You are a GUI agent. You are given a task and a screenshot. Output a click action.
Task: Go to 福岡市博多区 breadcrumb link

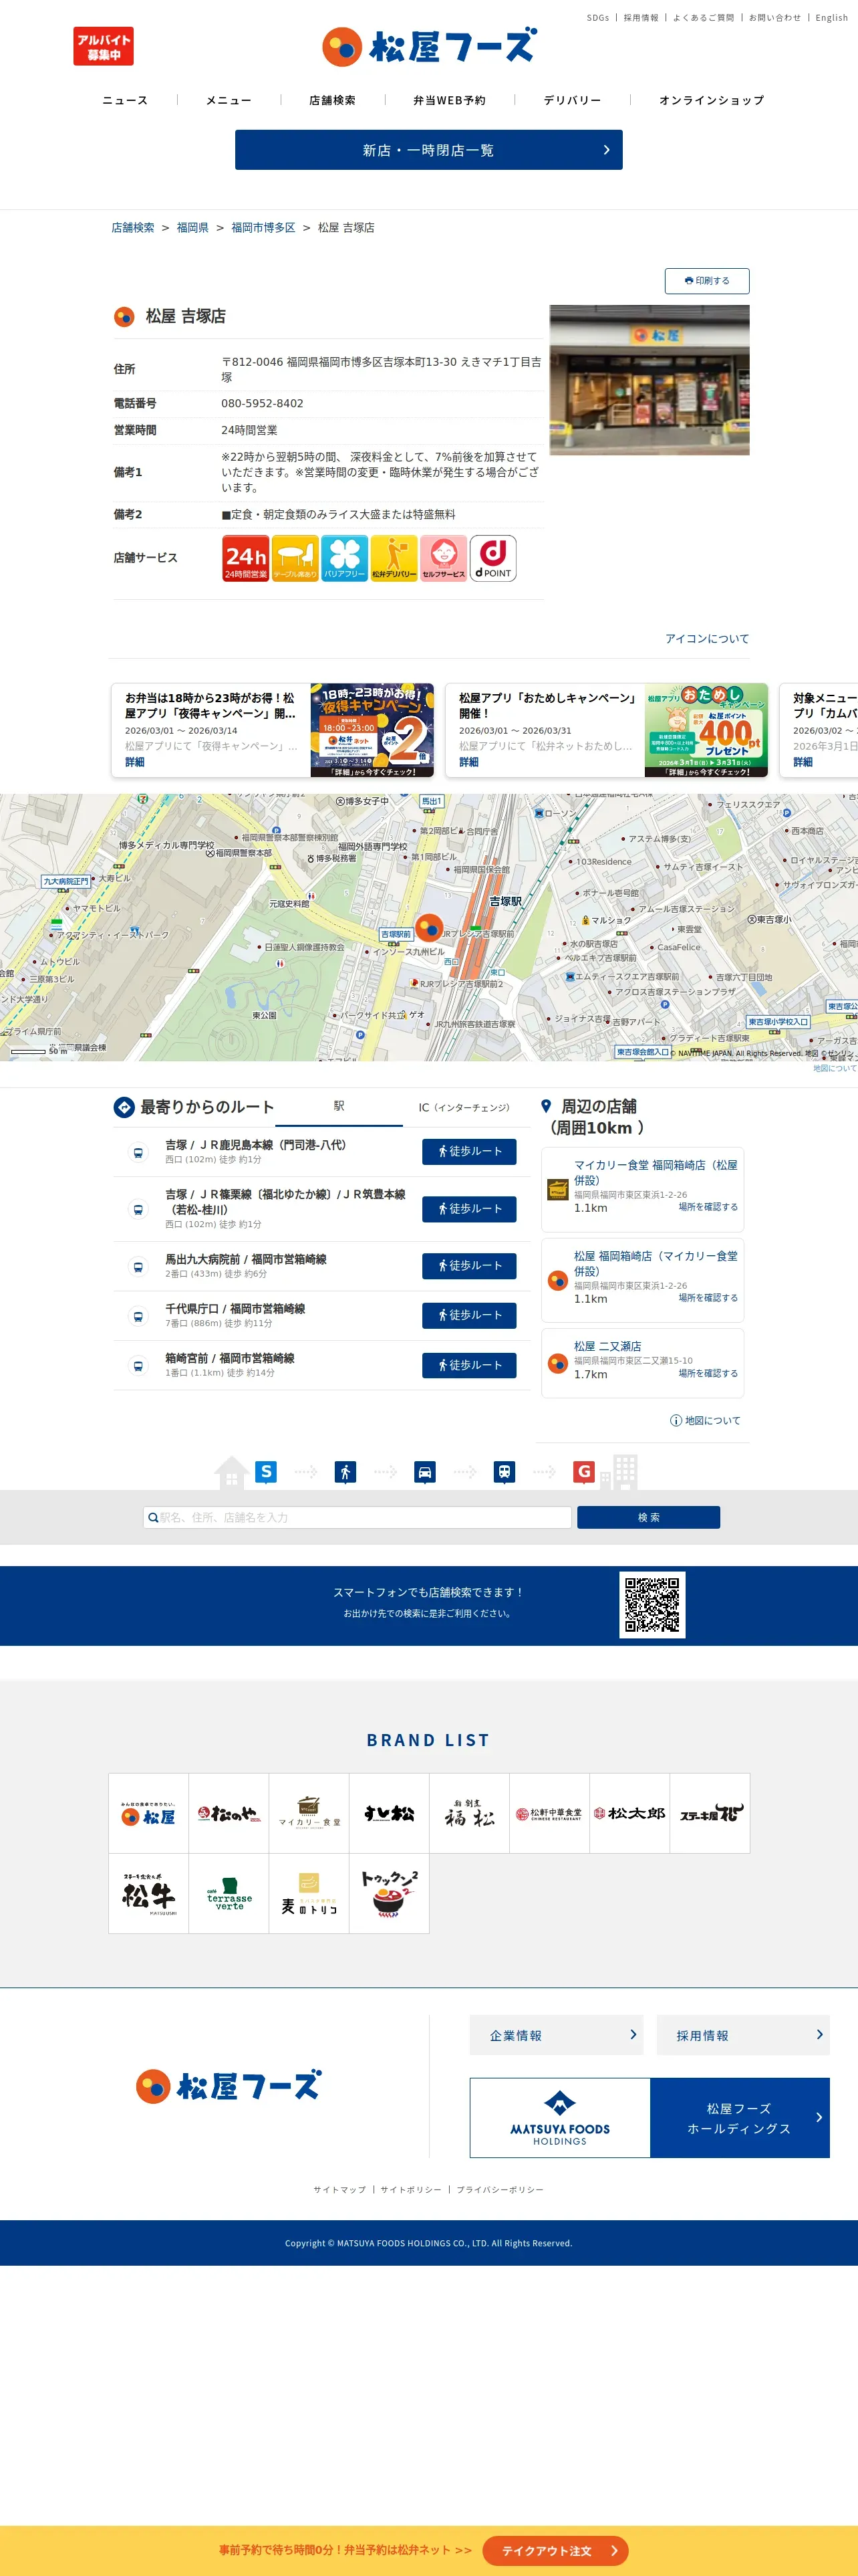[x=264, y=228]
